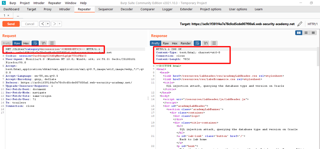Switch Request view to Hex
The height and width of the screenshot is (149, 320).
point(26,43)
